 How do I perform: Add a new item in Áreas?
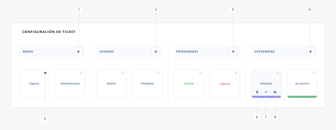tap(78, 52)
